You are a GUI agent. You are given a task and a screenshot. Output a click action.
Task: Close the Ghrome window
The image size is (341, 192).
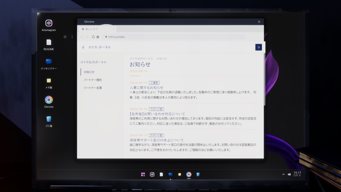coord(259,22)
